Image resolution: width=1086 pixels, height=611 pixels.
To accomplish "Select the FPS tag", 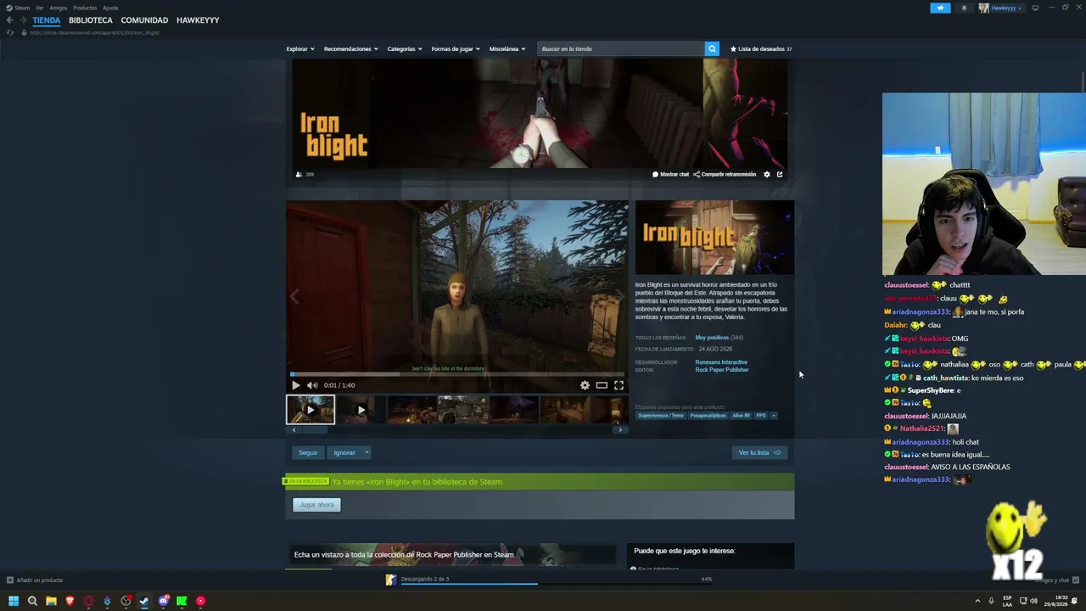I will pyautogui.click(x=761, y=416).
